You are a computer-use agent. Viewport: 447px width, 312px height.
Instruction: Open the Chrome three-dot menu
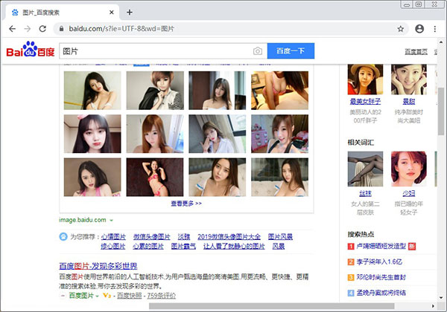[x=435, y=29]
